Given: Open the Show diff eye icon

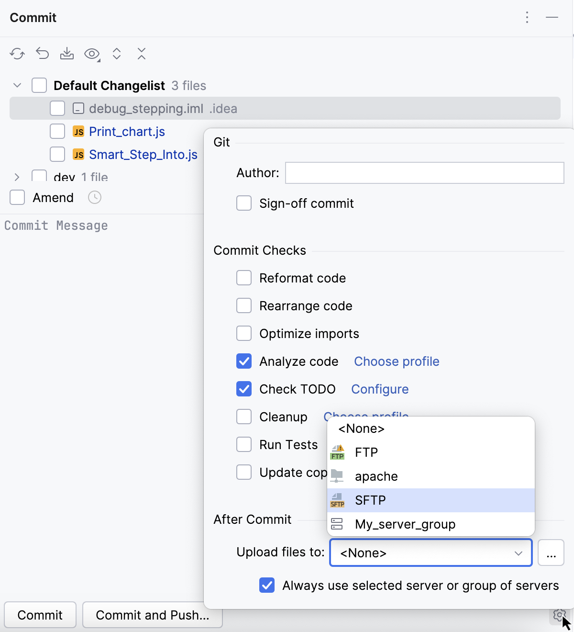Looking at the screenshot, I should (91, 54).
